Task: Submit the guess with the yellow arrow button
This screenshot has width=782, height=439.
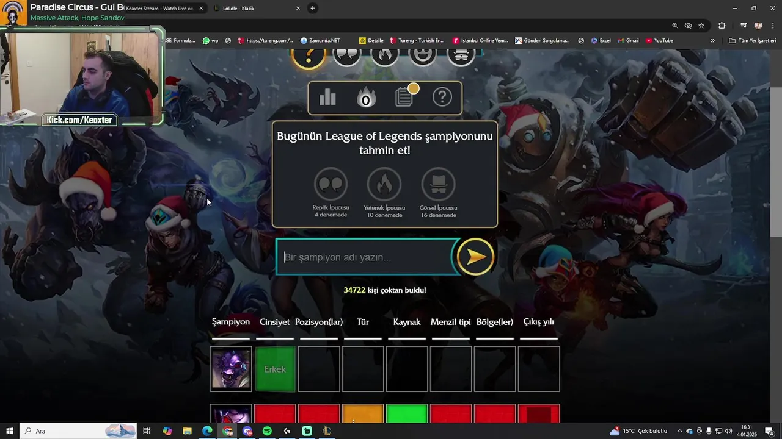Action: pyautogui.click(x=475, y=257)
